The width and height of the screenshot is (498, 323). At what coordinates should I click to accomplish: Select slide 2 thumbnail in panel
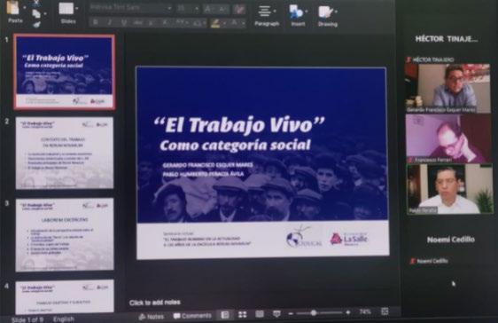(x=65, y=153)
